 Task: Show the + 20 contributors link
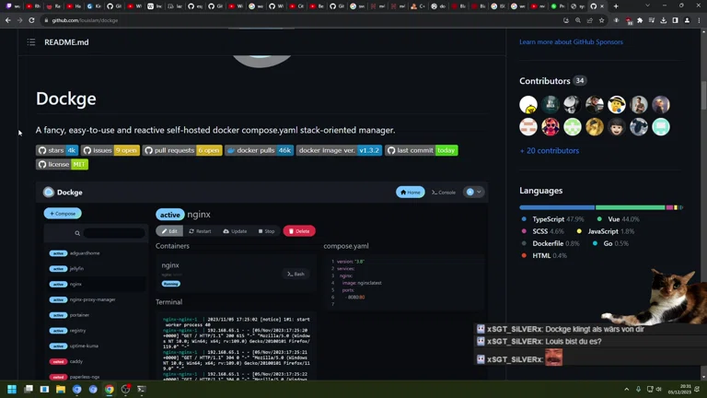pyautogui.click(x=549, y=150)
